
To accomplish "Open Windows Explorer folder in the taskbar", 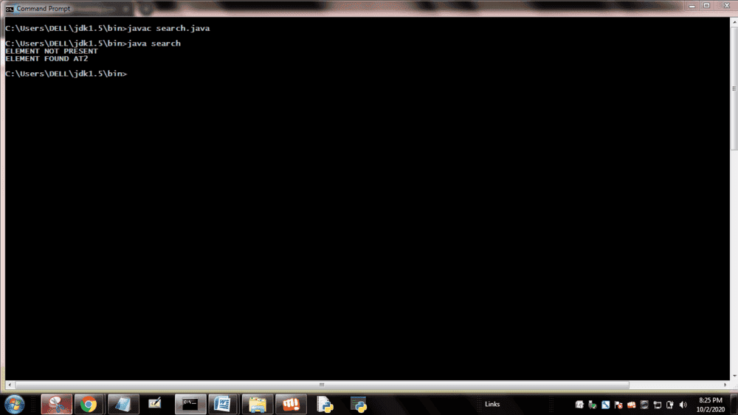I will pos(258,404).
